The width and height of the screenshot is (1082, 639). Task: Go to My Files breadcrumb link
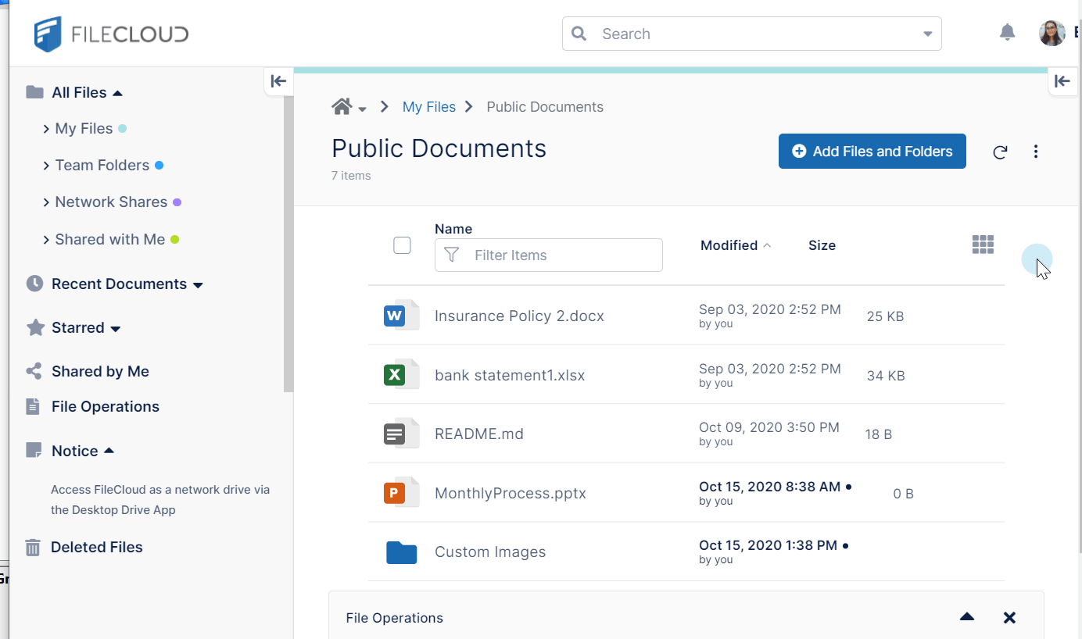click(428, 107)
